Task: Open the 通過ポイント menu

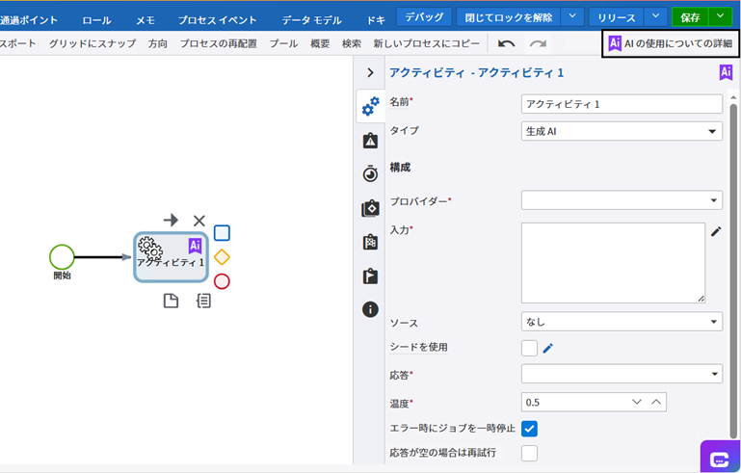Action: pyautogui.click(x=29, y=20)
